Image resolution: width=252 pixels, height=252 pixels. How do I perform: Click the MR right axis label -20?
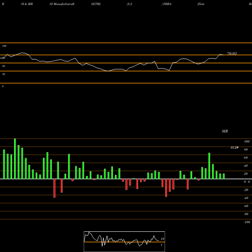click(x=246, y=190)
